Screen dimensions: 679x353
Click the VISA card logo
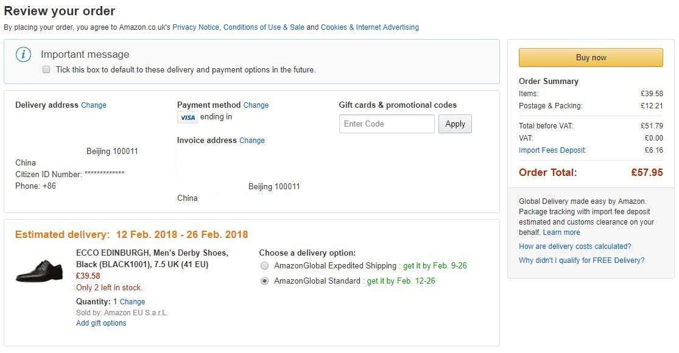coord(188,117)
